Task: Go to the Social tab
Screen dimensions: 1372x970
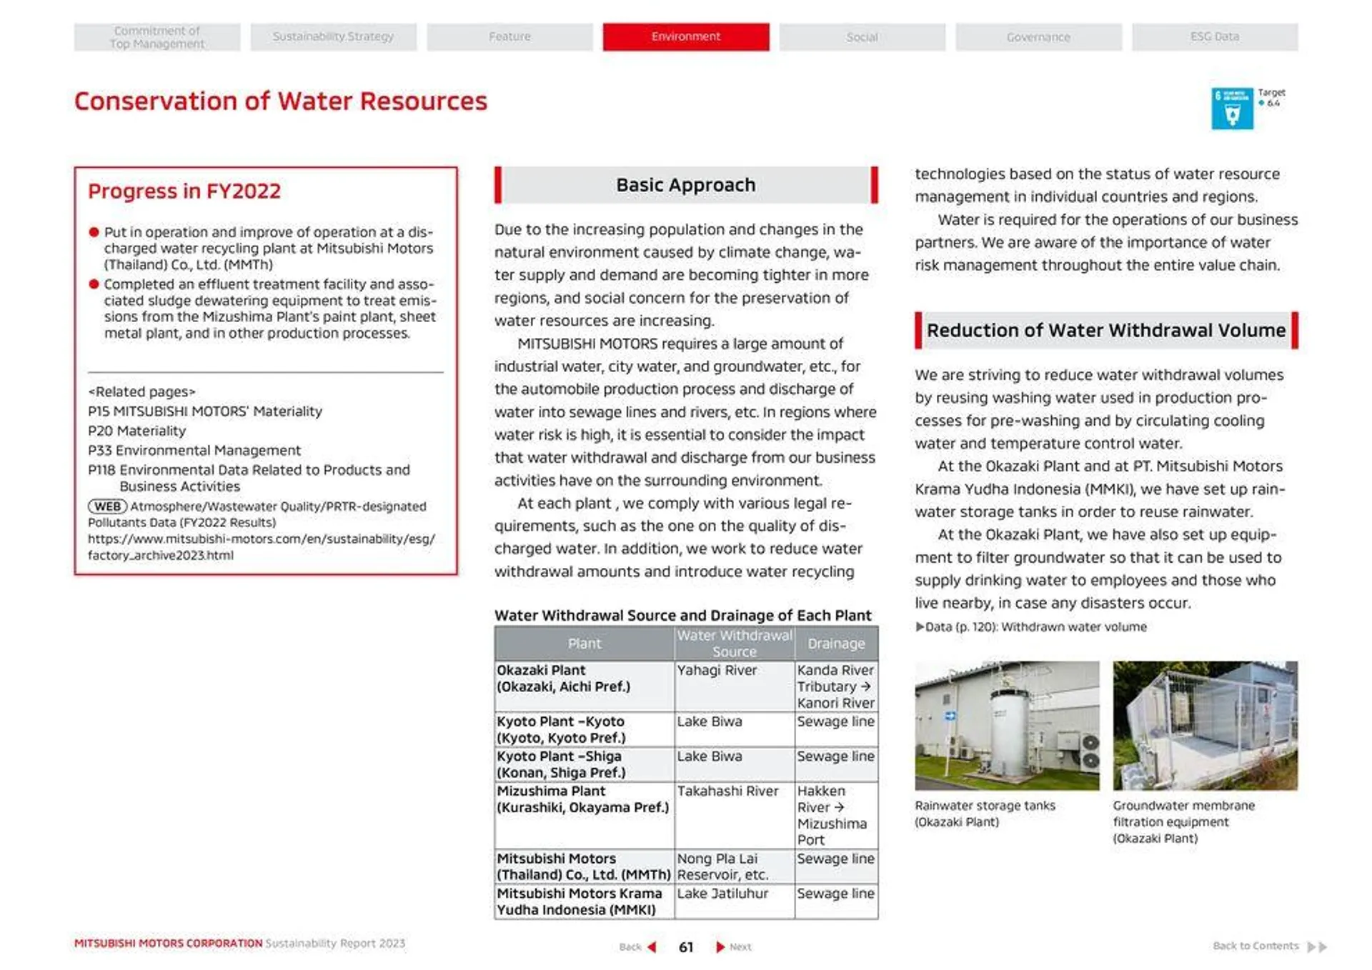Action: [x=863, y=37]
